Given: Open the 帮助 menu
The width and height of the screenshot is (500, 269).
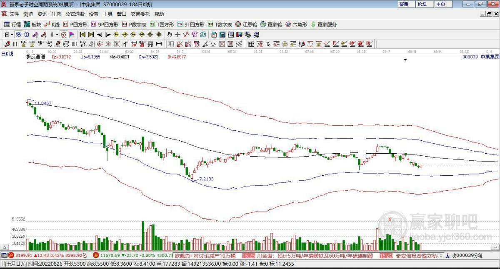Looking at the screenshot, I should tap(159, 14).
